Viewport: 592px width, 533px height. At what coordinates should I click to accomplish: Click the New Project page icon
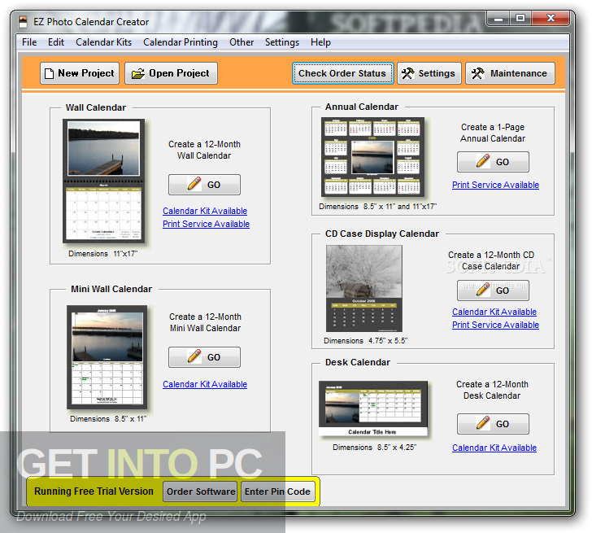click(x=49, y=73)
